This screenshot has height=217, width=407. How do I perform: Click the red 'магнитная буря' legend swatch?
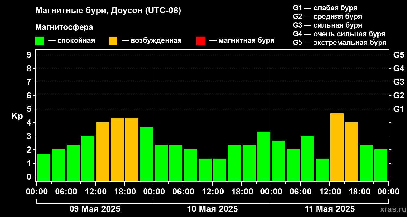coord(201,41)
